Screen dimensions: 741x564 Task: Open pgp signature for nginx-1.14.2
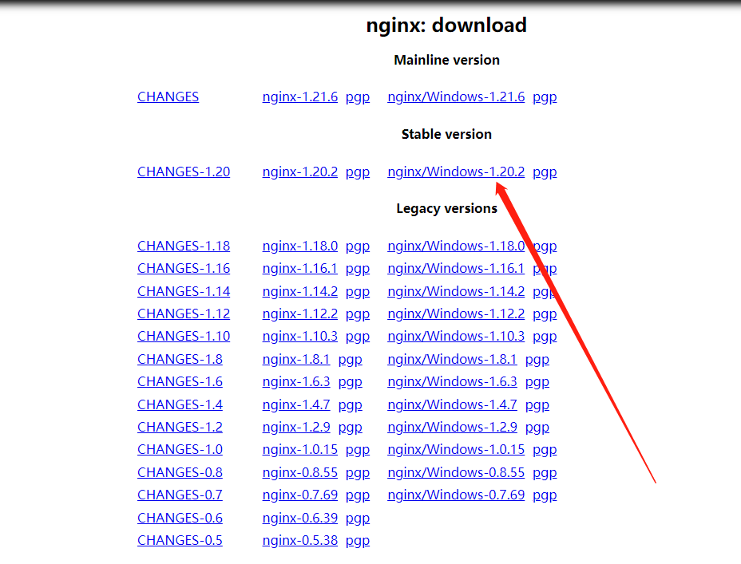[357, 292]
